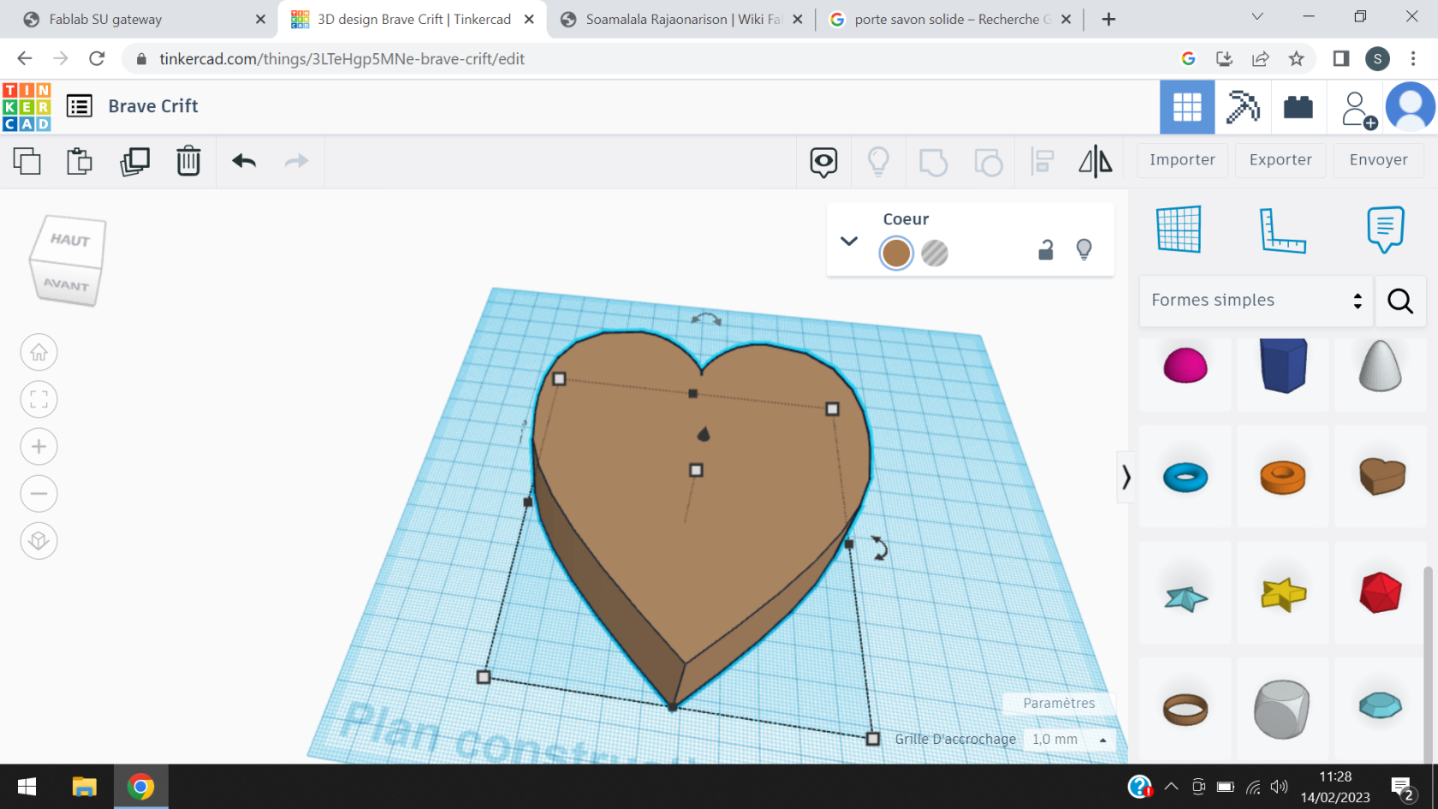Click the Paramètres button
Viewport: 1438px width, 809px height.
coord(1059,703)
